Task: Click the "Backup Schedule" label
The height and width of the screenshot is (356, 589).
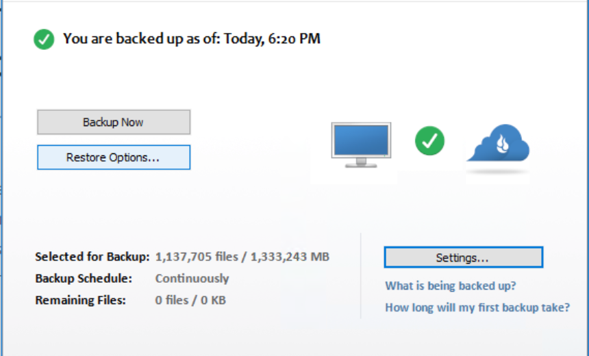Action: (x=84, y=279)
